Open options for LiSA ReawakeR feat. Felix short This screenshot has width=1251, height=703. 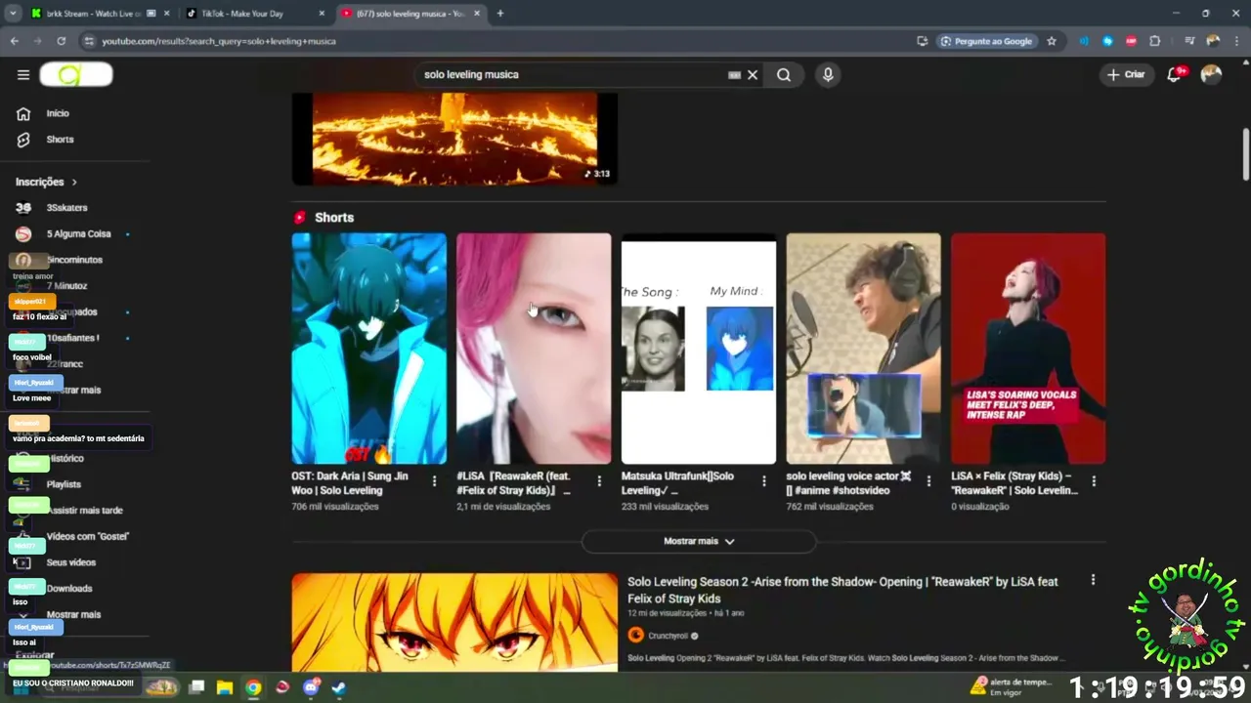(599, 480)
